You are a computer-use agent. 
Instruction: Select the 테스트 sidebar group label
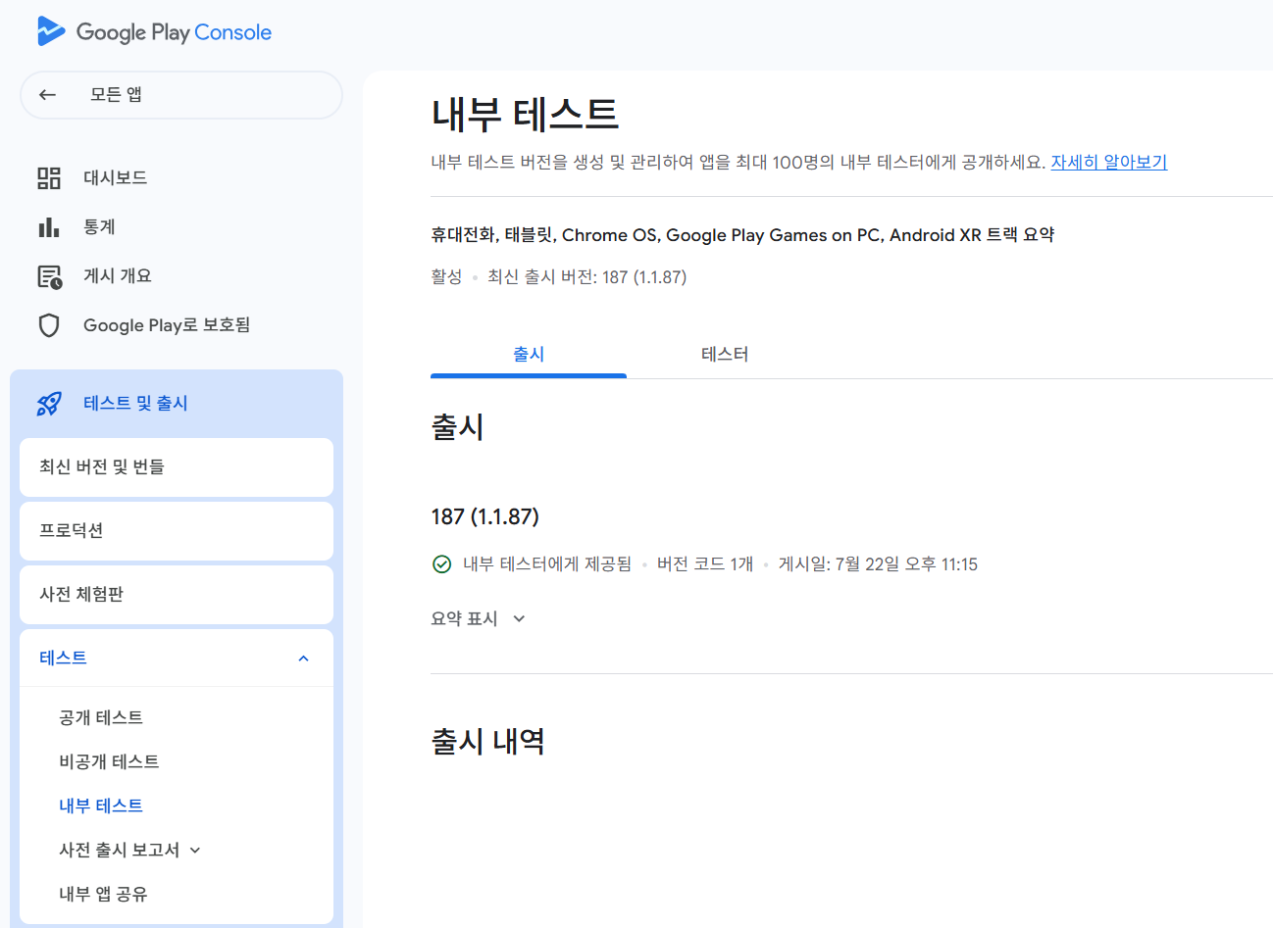(63, 659)
